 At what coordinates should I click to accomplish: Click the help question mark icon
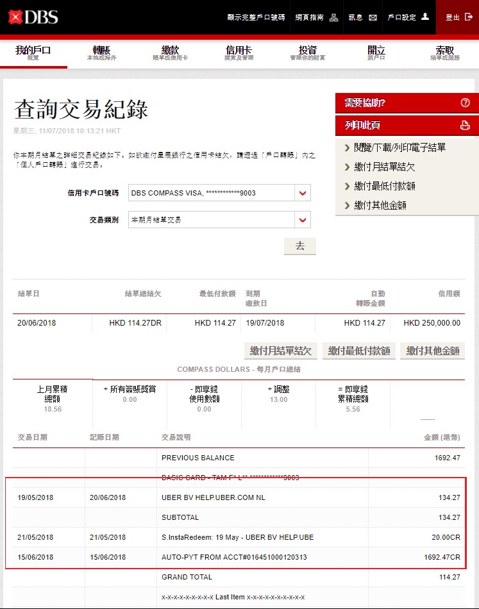tap(465, 103)
